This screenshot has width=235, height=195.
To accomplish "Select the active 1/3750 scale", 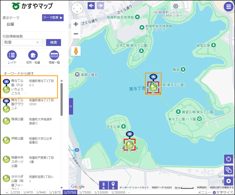I will coord(70,192).
